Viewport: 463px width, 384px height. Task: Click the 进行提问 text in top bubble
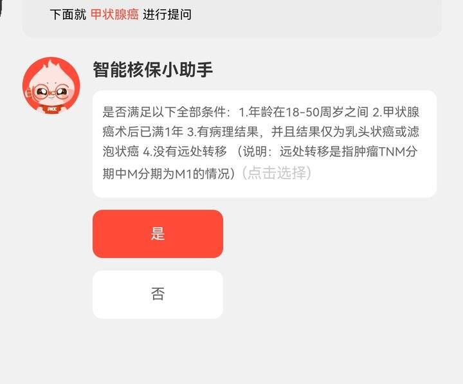point(167,14)
